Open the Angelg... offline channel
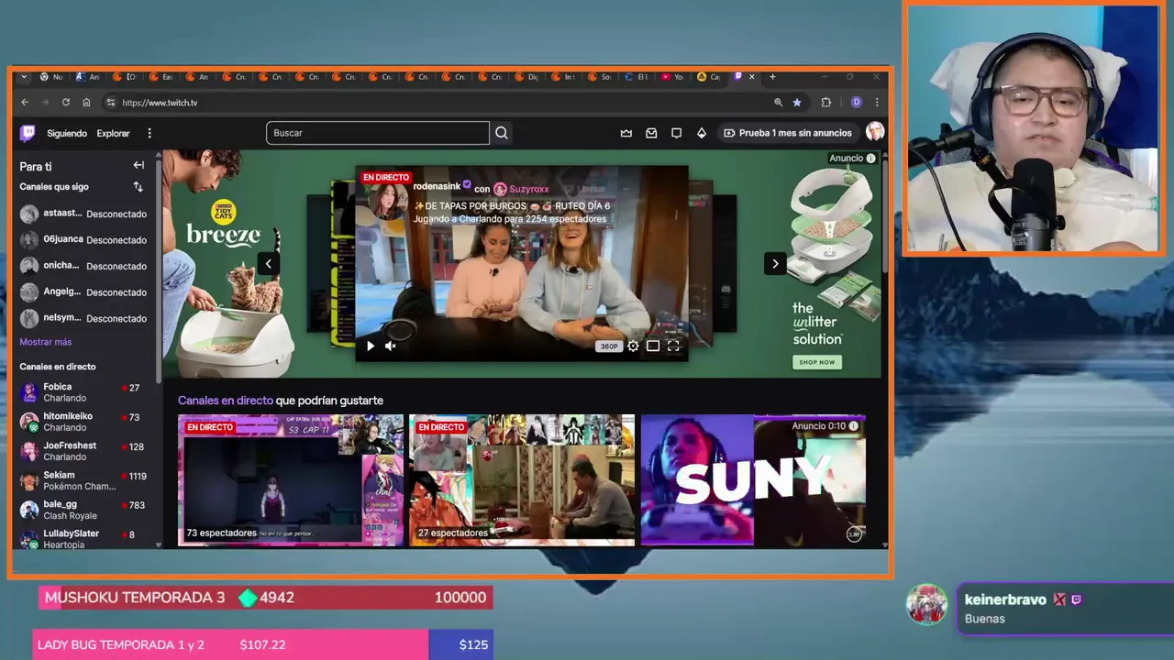1174x660 pixels. click(x=83, y=291)
